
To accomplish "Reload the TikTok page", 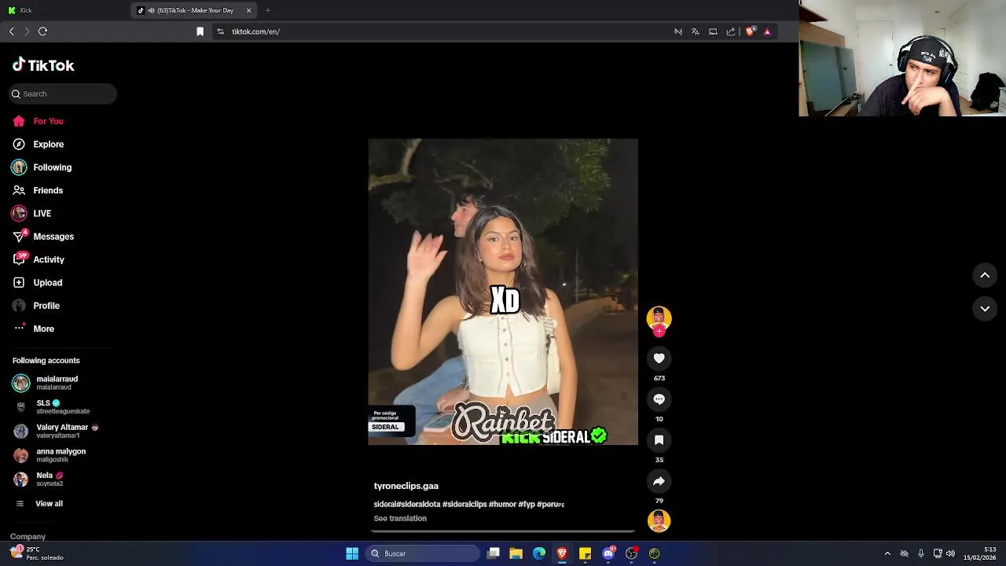I will 43,31.
